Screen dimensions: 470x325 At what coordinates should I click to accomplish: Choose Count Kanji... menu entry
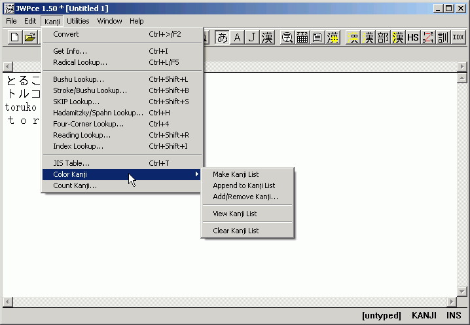point(122,185)
